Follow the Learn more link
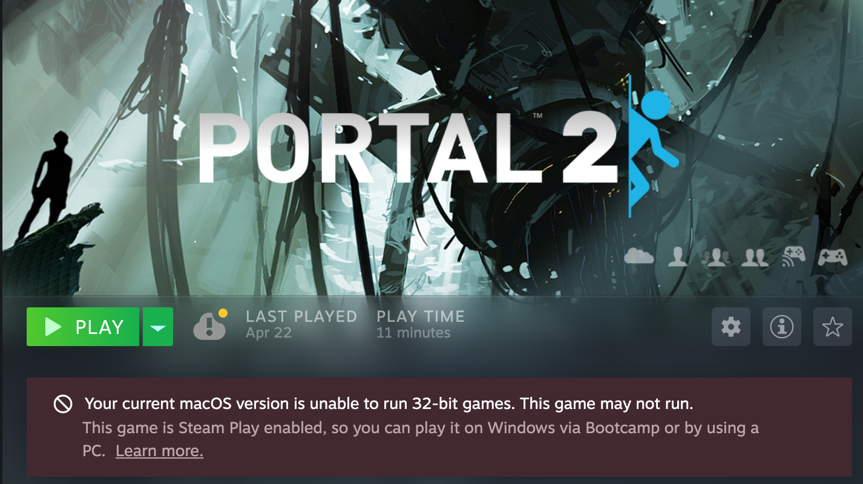This screenshot has height=484, width=863. 159,451
